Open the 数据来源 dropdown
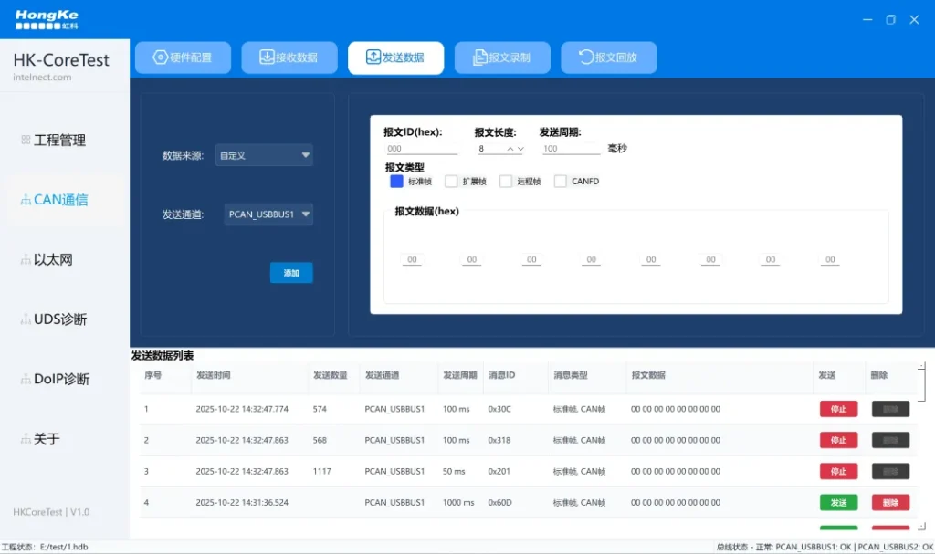Image resolution: width=935 pixels, height=554 pixels. 264,155
